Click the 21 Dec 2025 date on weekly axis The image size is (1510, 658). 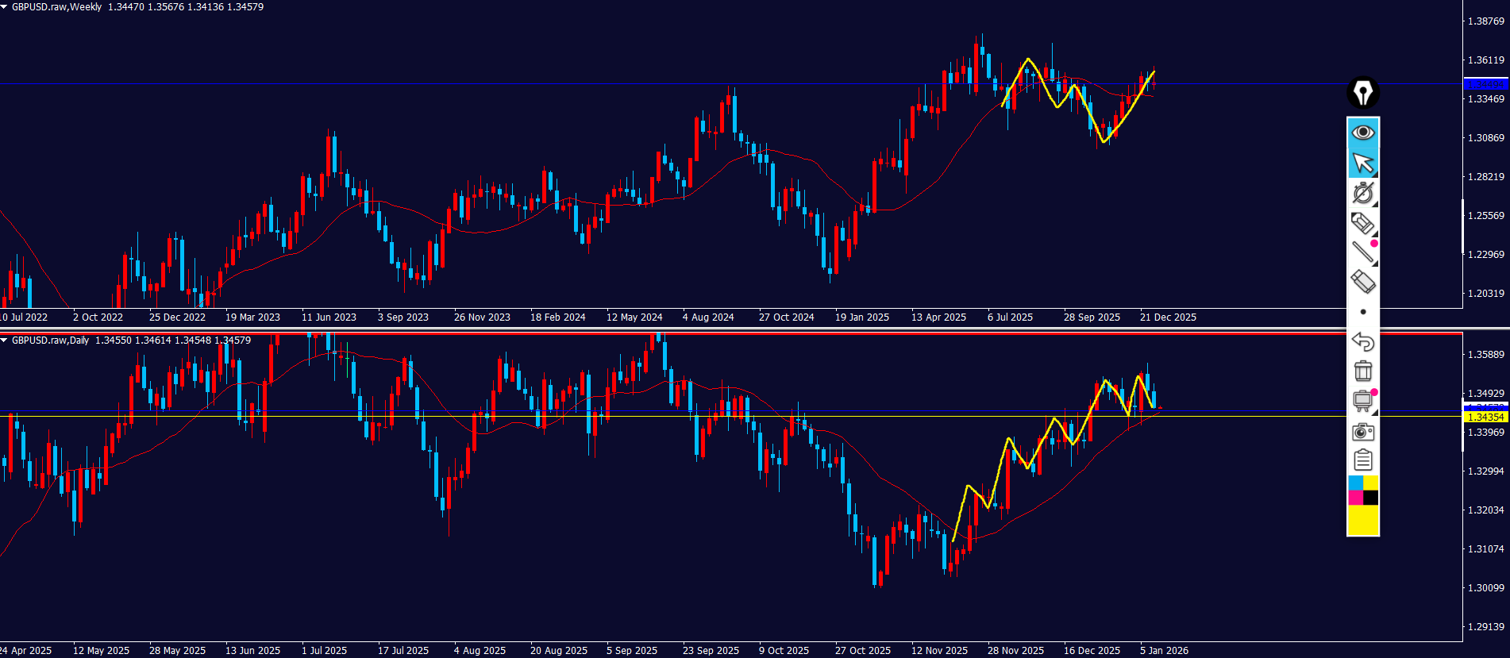[1168, 317]
